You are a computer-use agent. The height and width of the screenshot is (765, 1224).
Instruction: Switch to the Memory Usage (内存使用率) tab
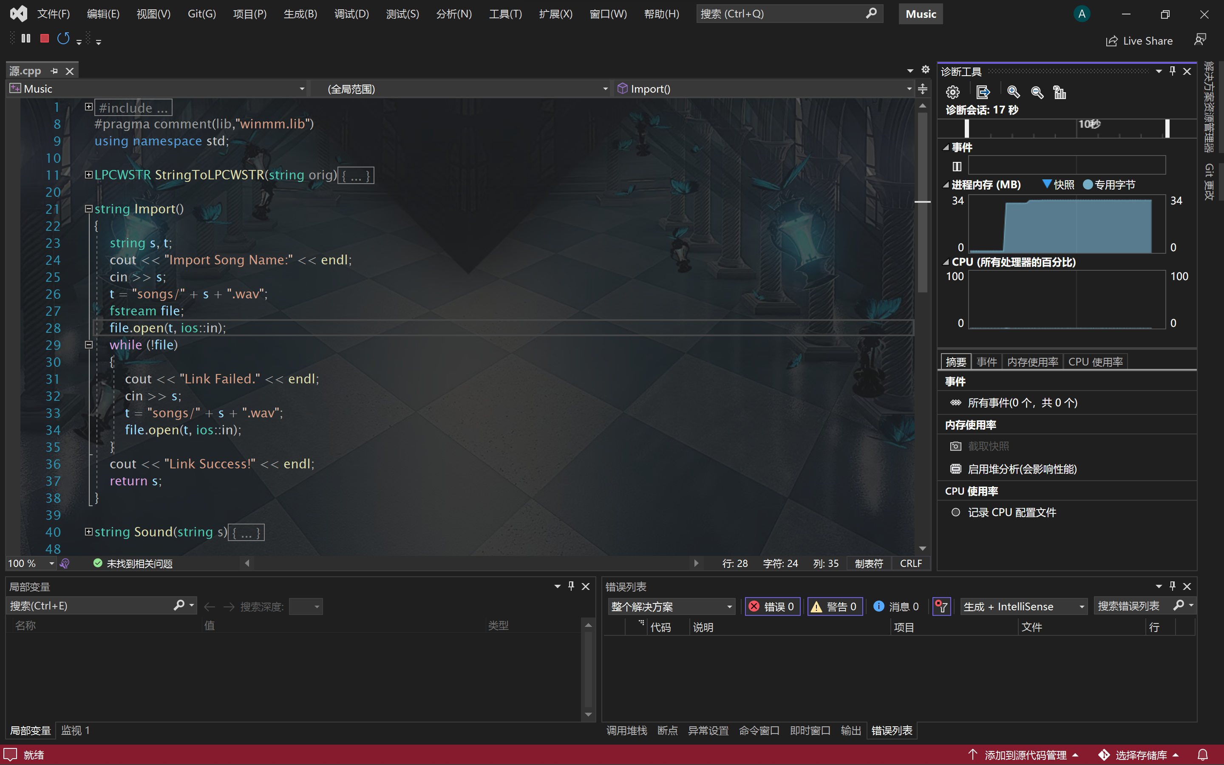[1032, 362]
